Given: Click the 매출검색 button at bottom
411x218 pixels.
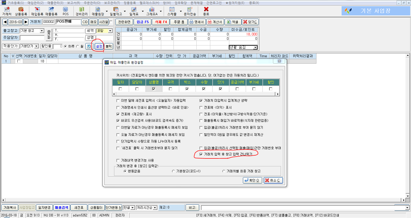Looking at the screenshot, I should [x=62, y=207].
